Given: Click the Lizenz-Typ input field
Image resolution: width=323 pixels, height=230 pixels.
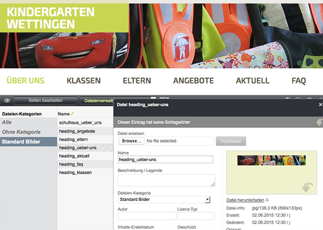Looking at the screenshot, I should pos(196,216).
